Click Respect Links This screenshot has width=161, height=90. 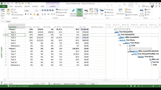61,12
